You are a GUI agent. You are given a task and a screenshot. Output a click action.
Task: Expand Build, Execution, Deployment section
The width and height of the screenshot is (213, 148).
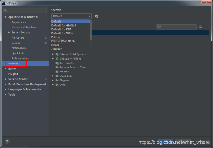tap(6, 84)
